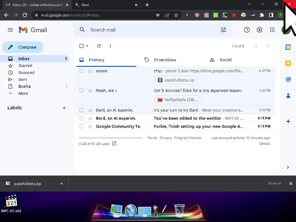Star the Google Community Team email
The image size is (296, 222).
pos(90,127)
